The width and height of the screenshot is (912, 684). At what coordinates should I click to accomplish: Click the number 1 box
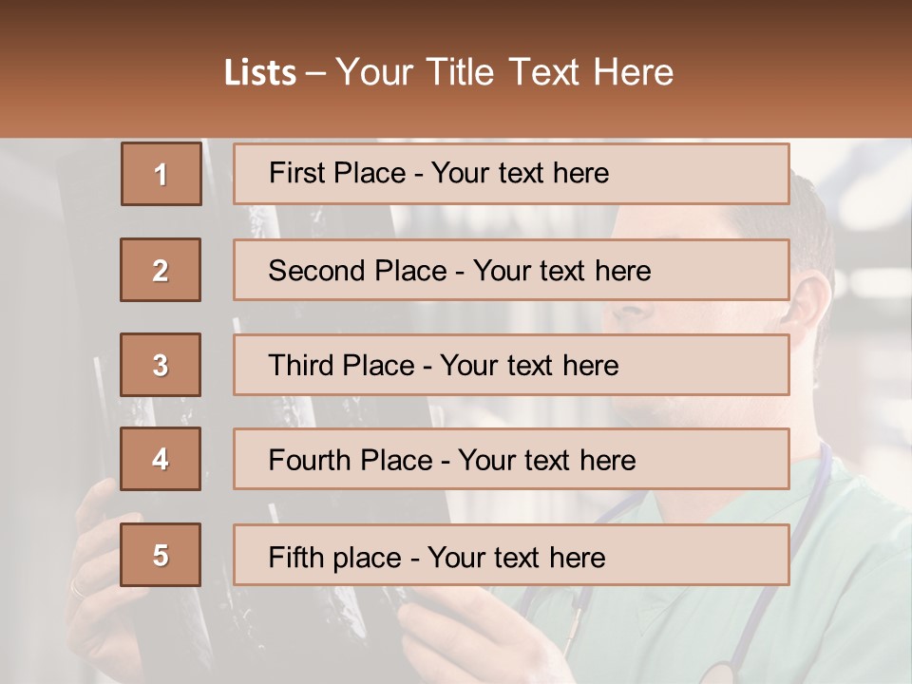(161, 174)
